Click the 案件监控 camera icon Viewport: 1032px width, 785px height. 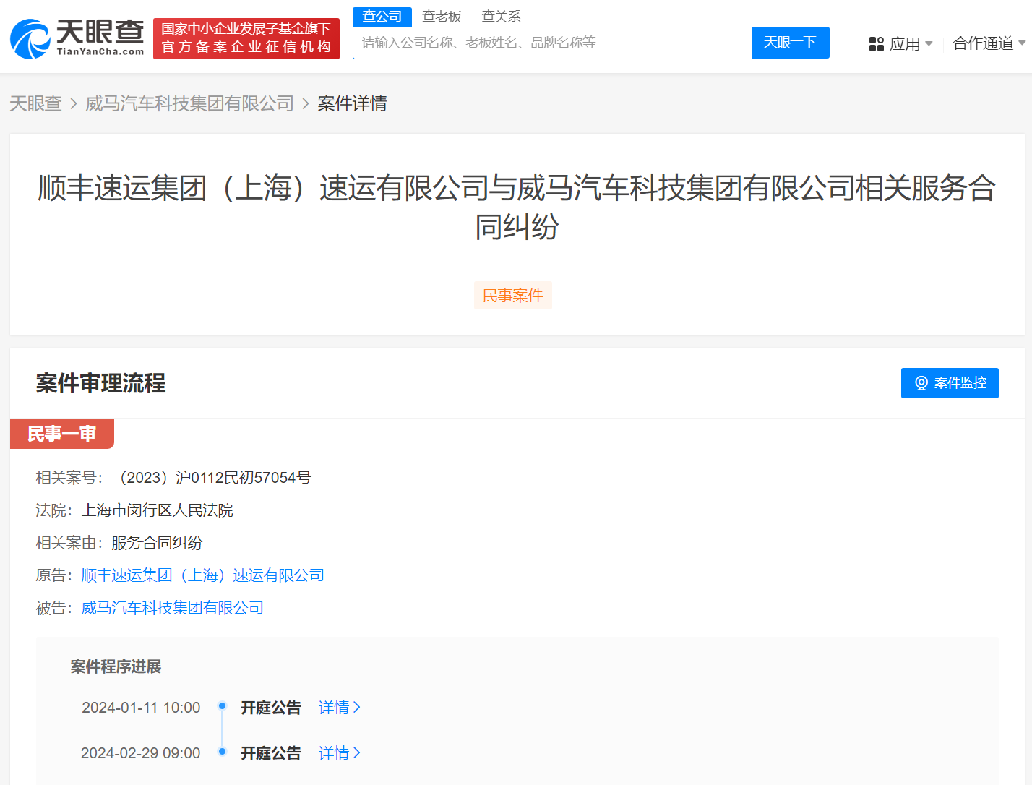(x=921, y=383)
